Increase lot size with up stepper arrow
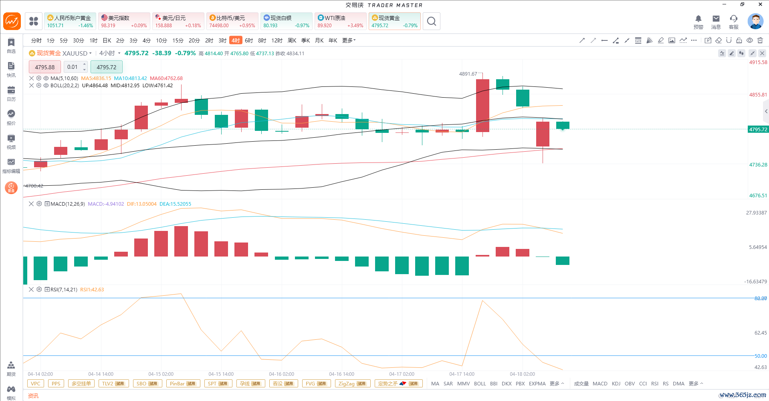 tap(85, 64)
